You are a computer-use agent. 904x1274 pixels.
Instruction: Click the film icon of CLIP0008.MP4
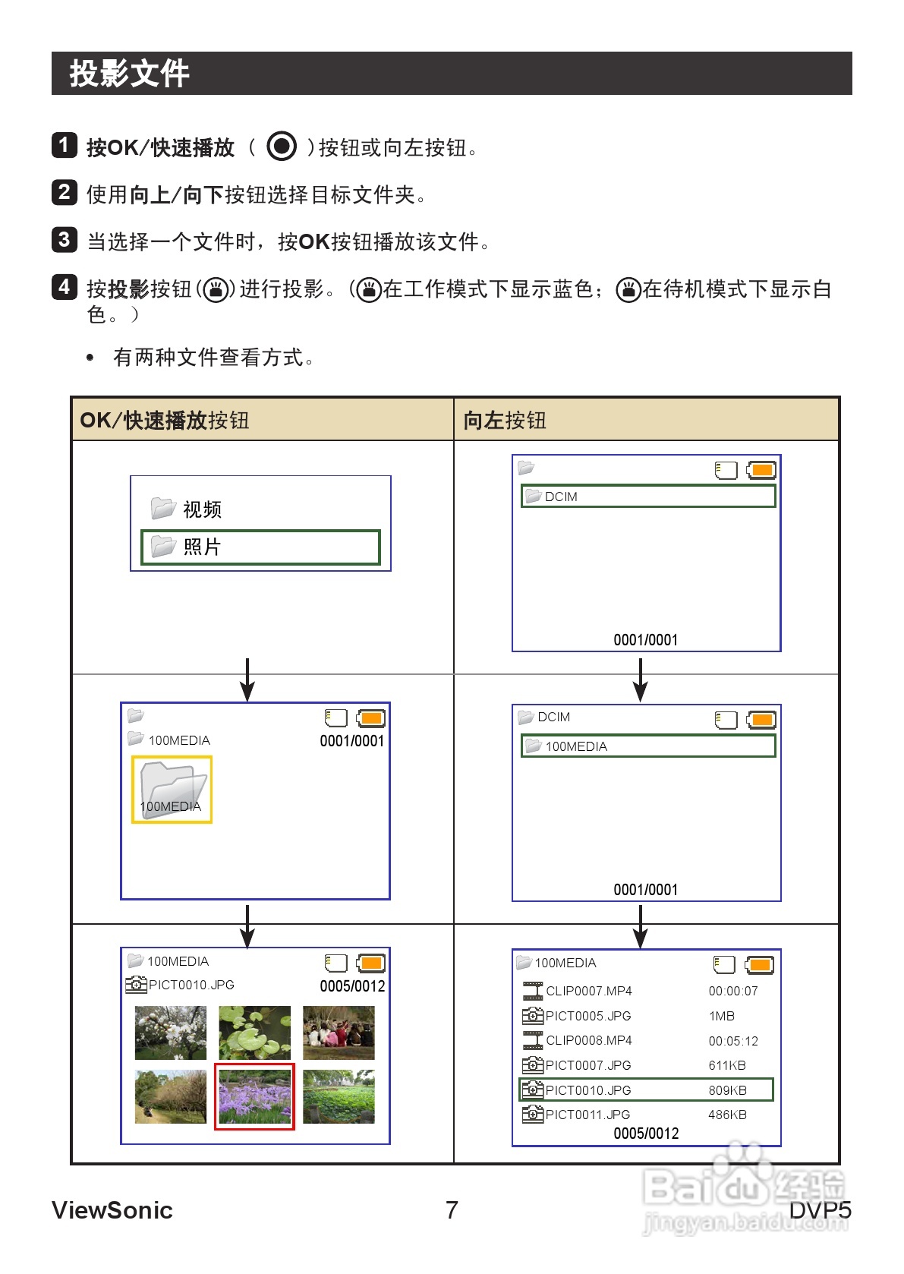click(x=533, y=1040)
